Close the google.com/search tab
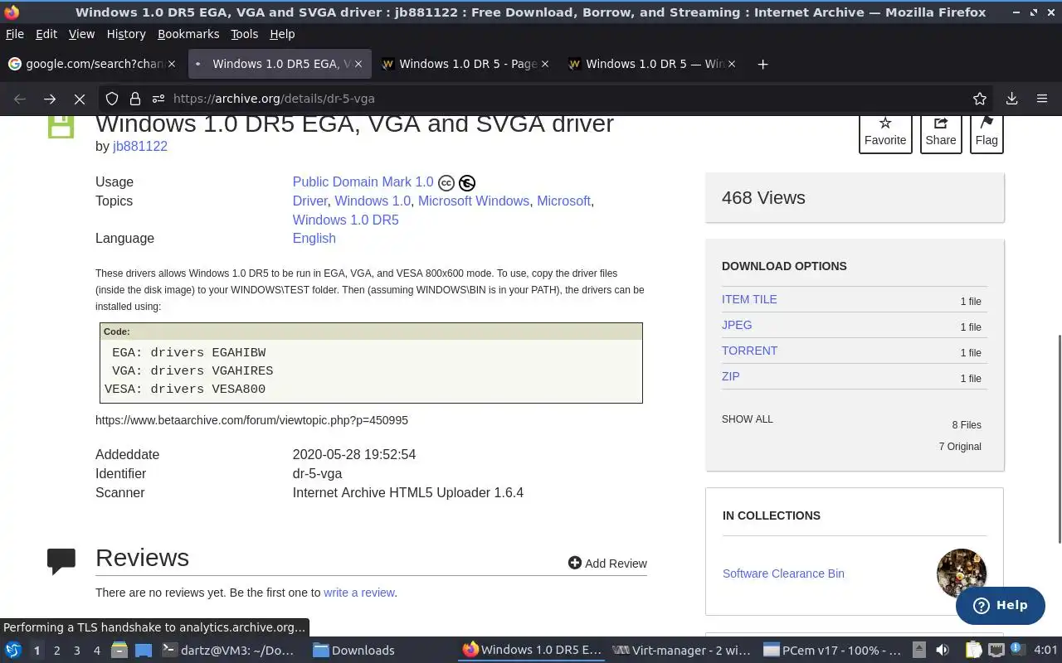 pyautogui.click(x=172, y=64)
